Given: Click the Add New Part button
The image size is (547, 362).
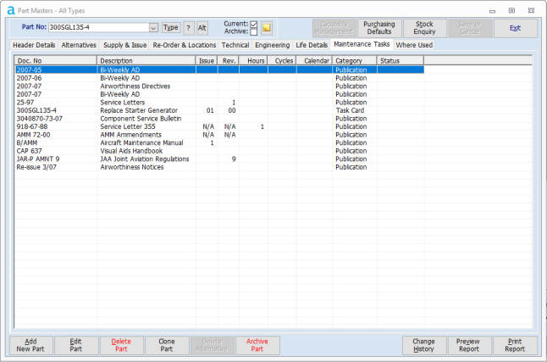Looking at the screenshot, I should click(x=30, y=345).
